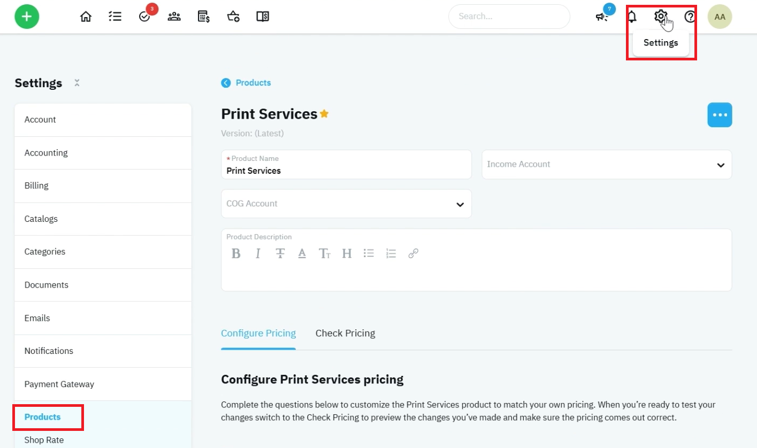The image size is (757, 448).
Task: Click the underline A format icon
Action: [302, 253]
